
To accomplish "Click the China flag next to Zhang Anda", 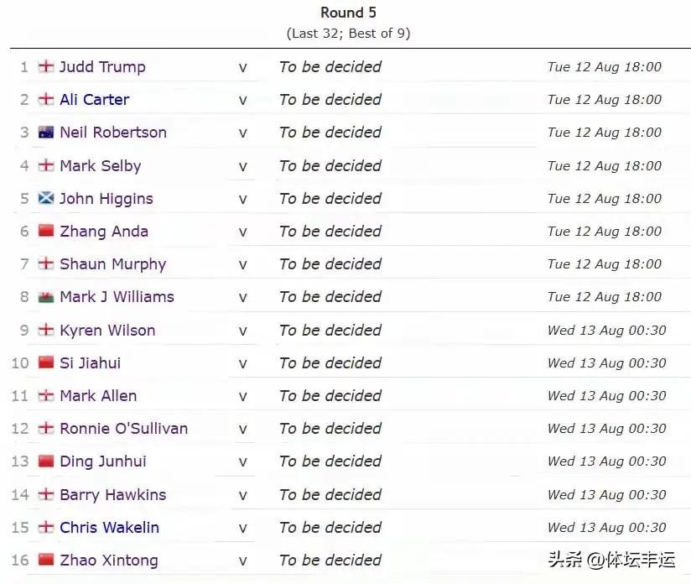I will [46, 231].
